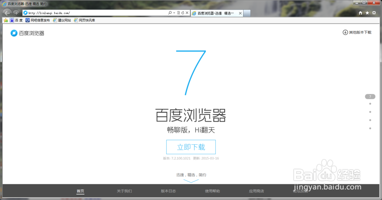
Task: Select the fourth page indicator dot
Action: click(370, 120)
